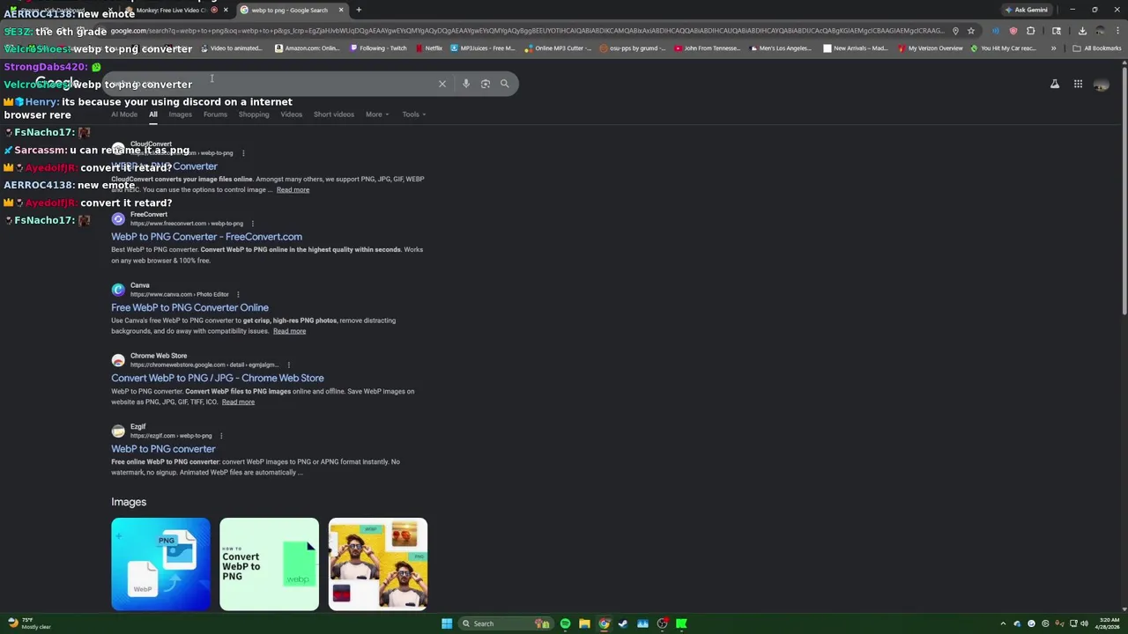
Task: Open options menu for FreeConvert result
Action: pos(253,224)
